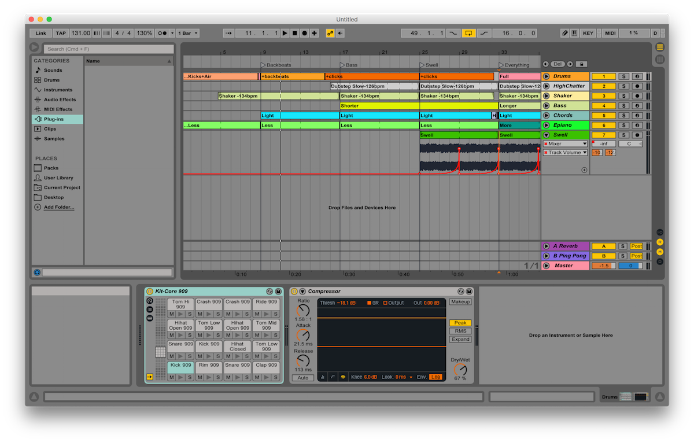This screenshot has width=694, height=442.
Task: Fold the Compressor with triangle button
Action: [302, 292]
